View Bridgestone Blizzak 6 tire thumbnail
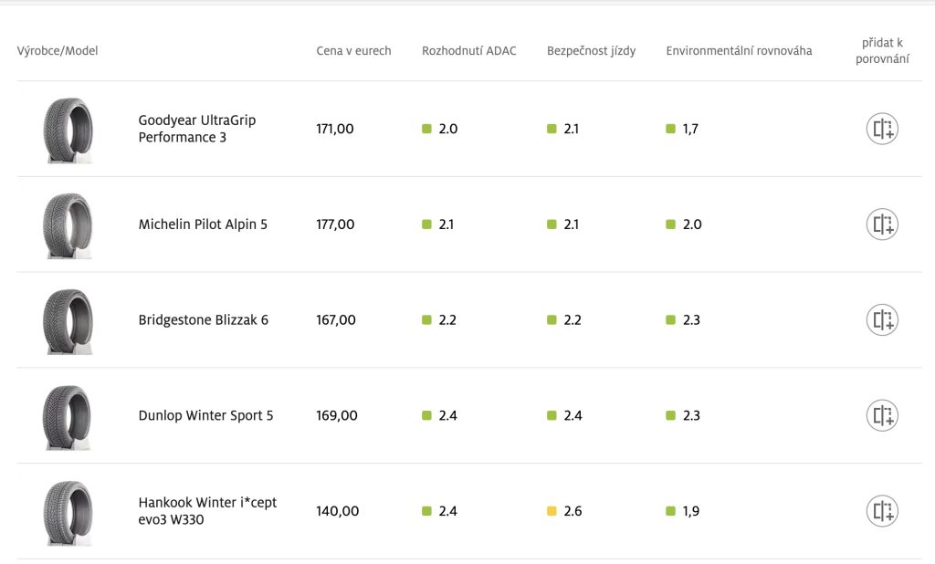 click(x=68, y=320)
